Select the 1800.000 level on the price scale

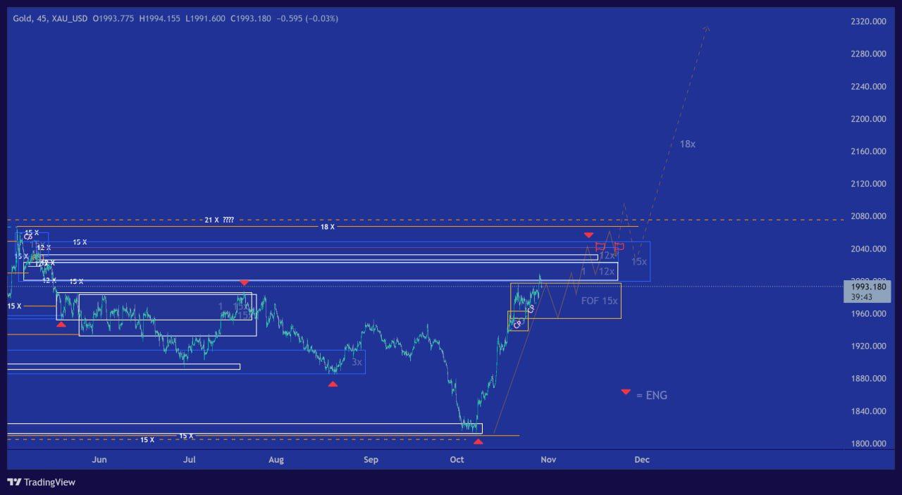[x=868, y=444]
